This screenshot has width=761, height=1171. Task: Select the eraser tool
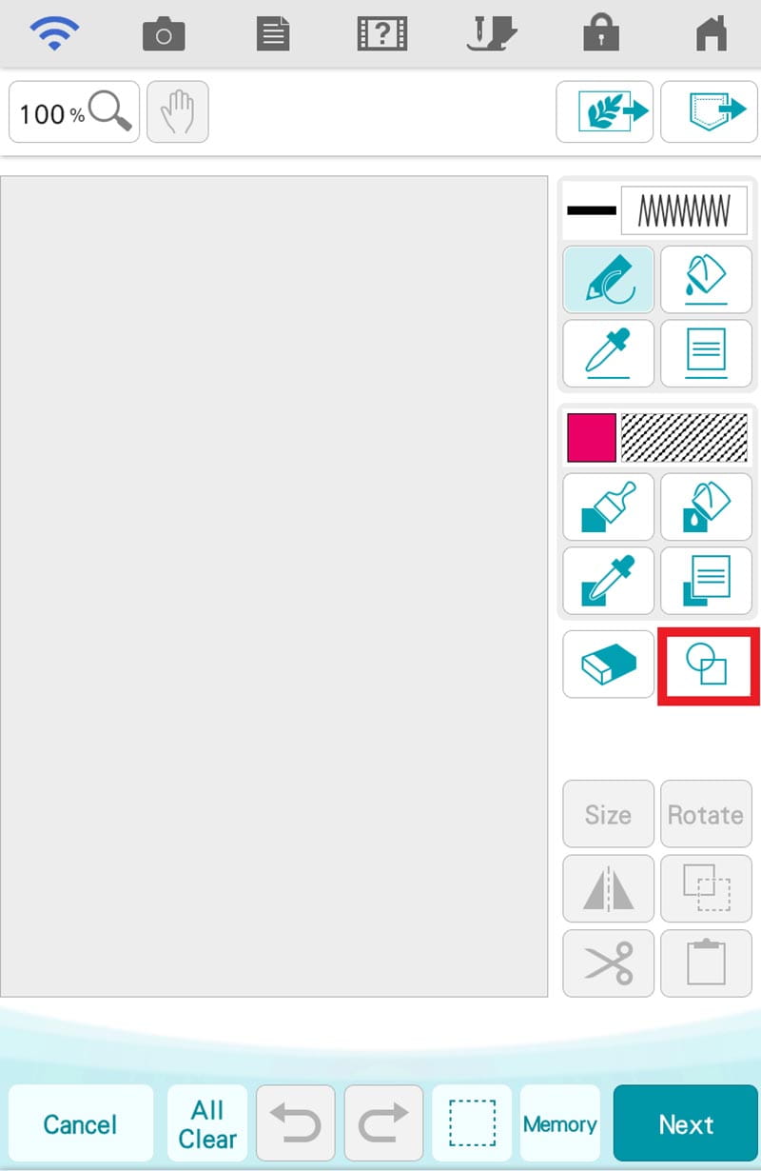point(609,664)
